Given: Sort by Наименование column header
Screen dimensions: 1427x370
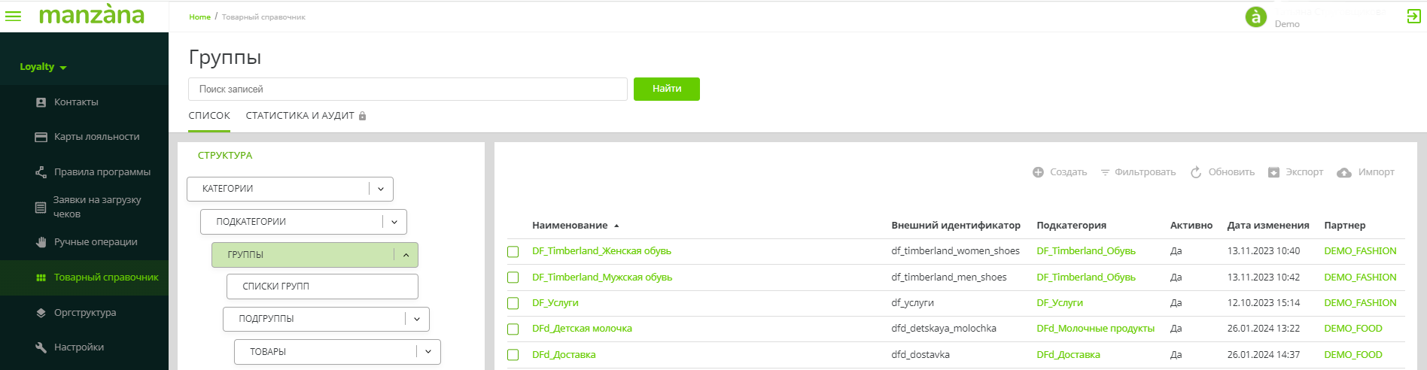Looking at the screenshot, I should pyautogui.click(x=570, y=226).
